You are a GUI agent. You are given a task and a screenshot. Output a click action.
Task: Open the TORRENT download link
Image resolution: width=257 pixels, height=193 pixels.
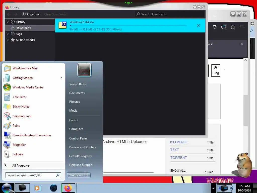tap(178, 158)
